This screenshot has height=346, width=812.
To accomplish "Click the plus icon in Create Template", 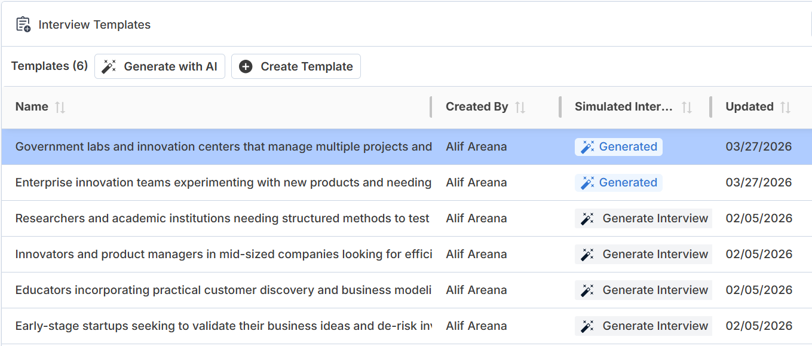I will point(246,66).
